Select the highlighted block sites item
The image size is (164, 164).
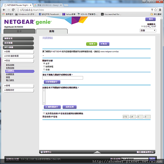(20, 71)
